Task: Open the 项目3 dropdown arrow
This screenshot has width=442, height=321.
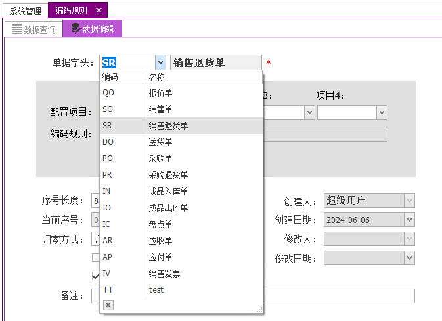Action: coord(309,112)
